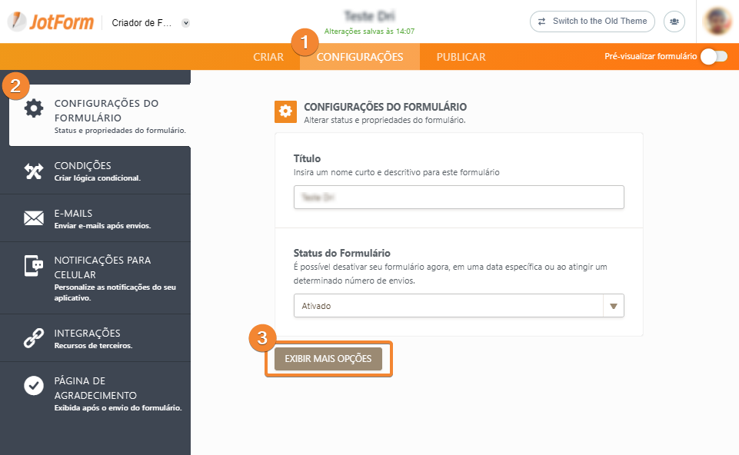Open the user profile avatar
Viewport: 739px width, 455px height.
(717, 22)
